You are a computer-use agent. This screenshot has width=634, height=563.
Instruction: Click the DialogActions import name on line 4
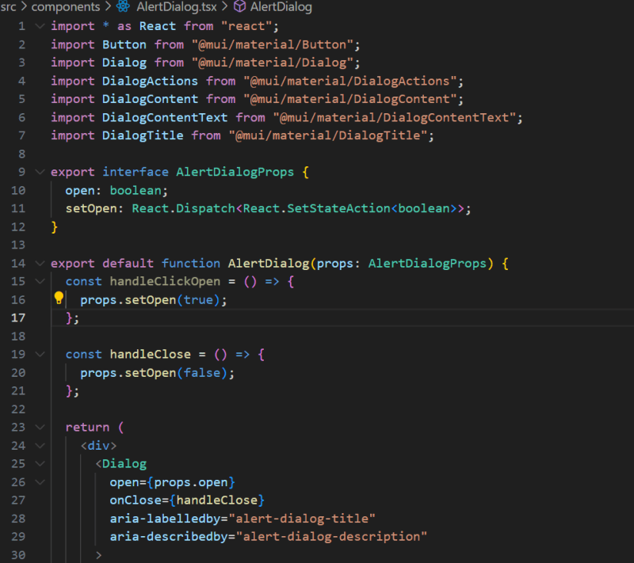click(x=150, y=82)
